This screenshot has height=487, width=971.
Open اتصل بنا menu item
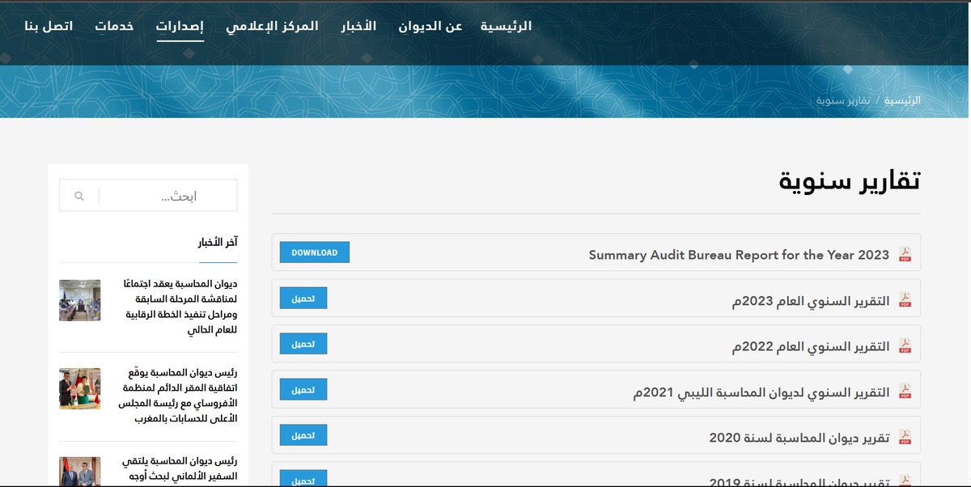(49, 26)
